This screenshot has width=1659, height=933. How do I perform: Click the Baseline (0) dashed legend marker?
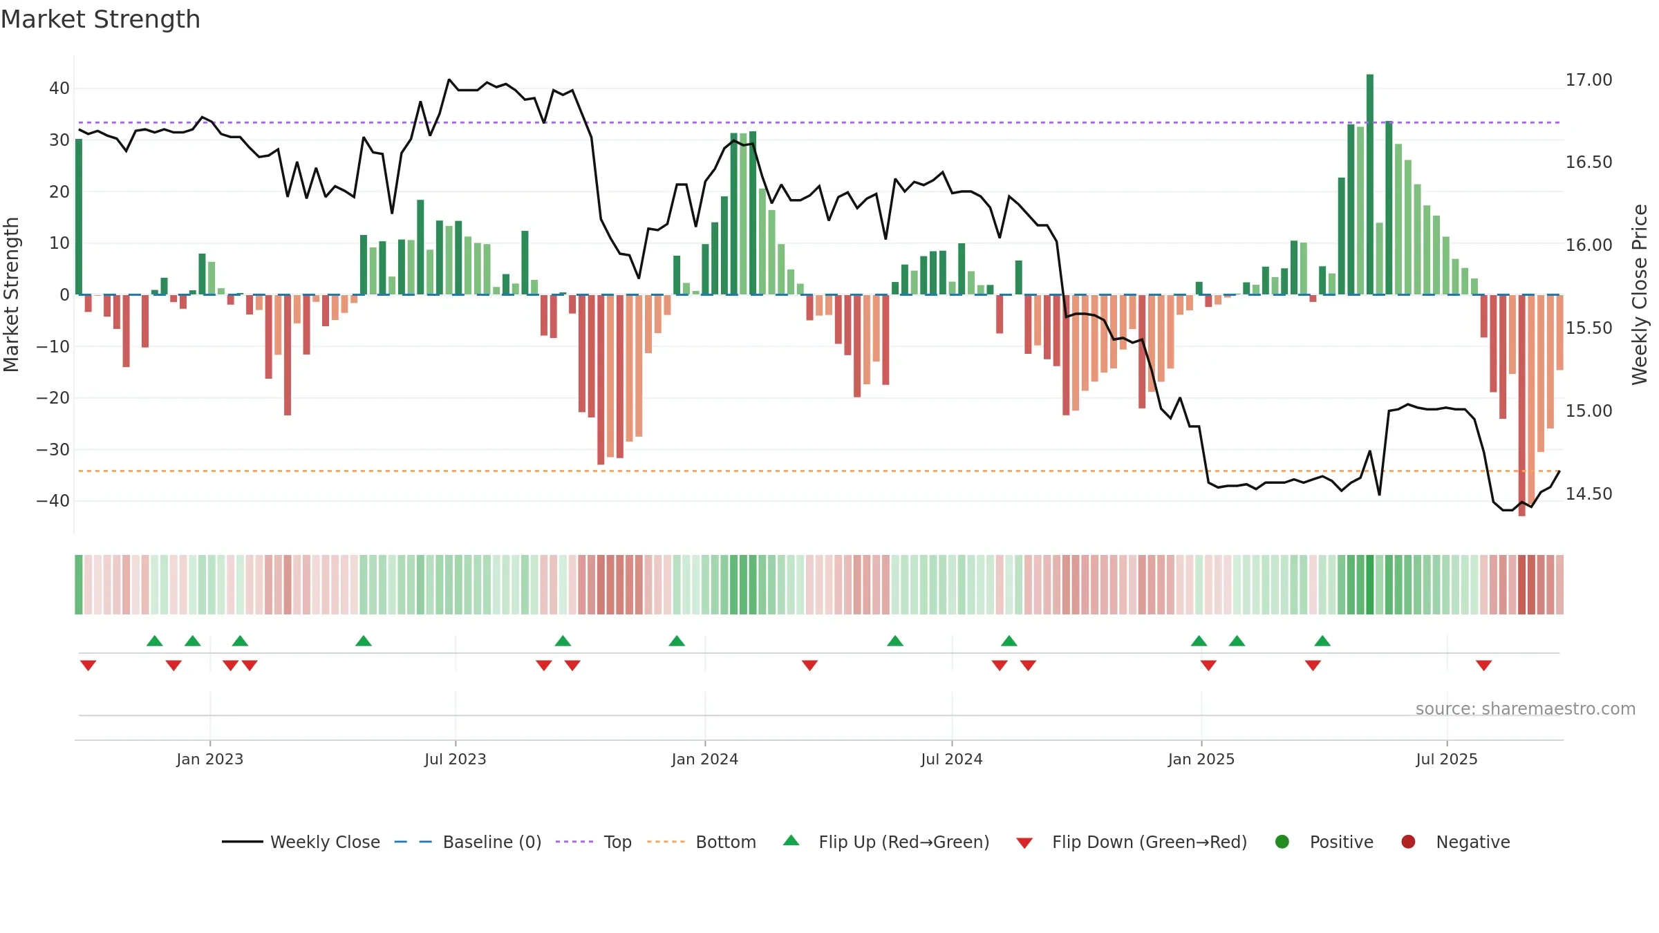[413, 842]
